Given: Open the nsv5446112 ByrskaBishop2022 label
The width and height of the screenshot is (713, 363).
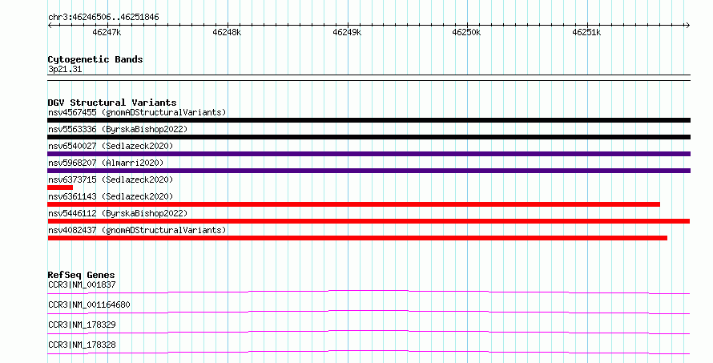Looking at the screenshot, I should pyautogui.click(x=118, y=213).
